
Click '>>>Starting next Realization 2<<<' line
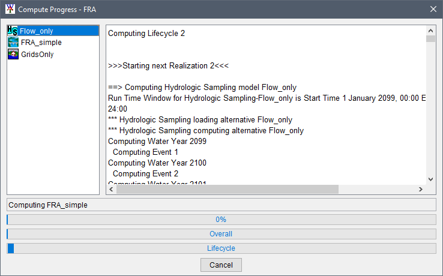(x=169, y=66)
